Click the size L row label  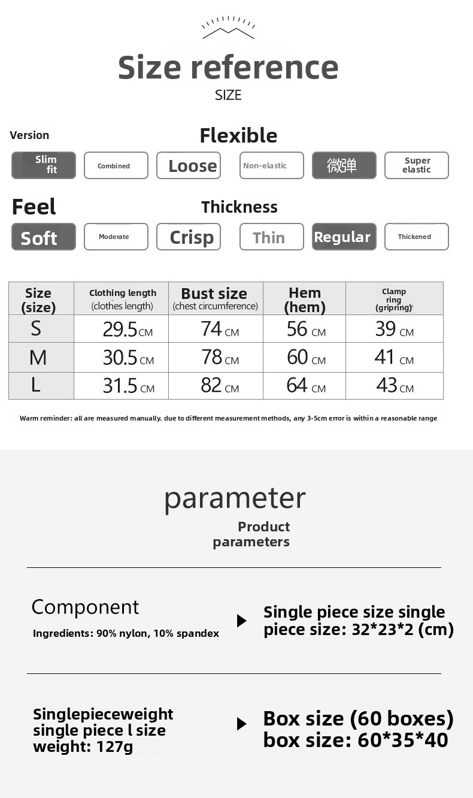point(37,385)
